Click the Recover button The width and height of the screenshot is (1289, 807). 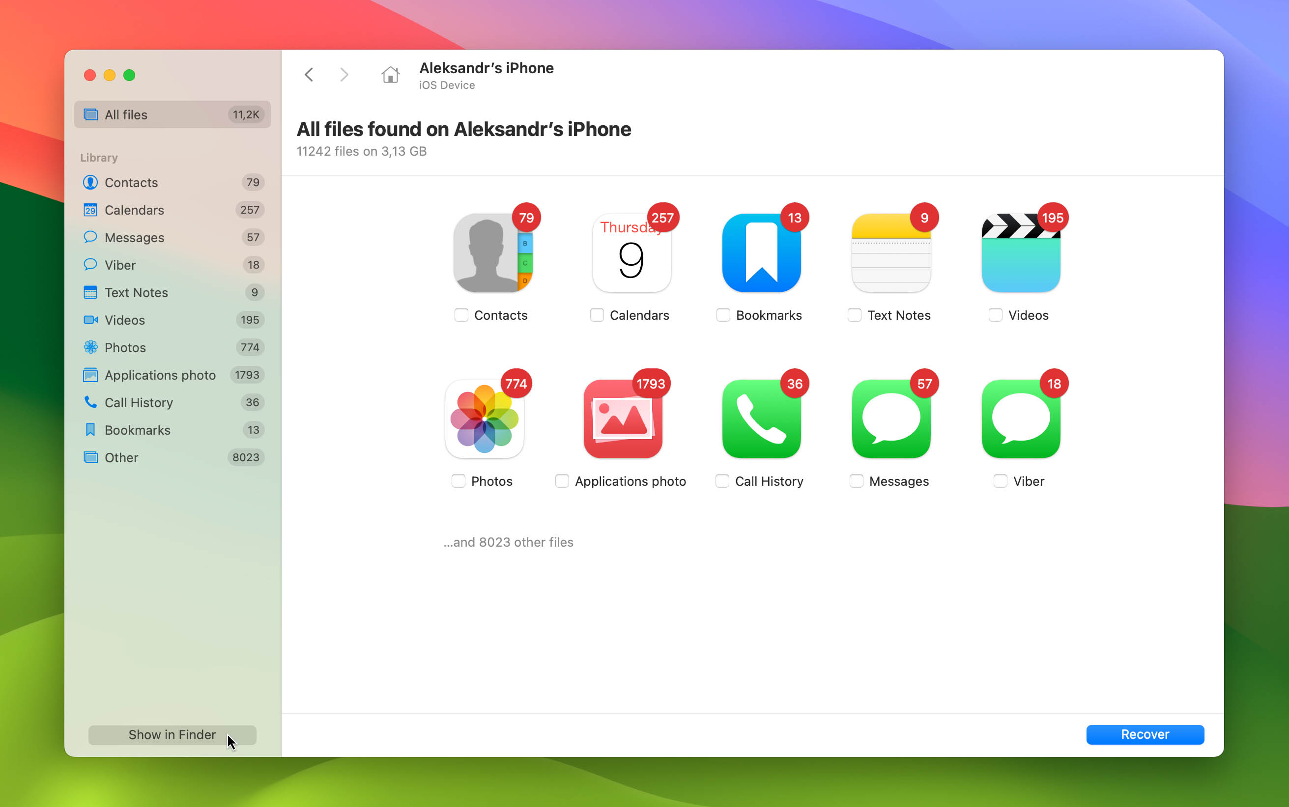1145,734
